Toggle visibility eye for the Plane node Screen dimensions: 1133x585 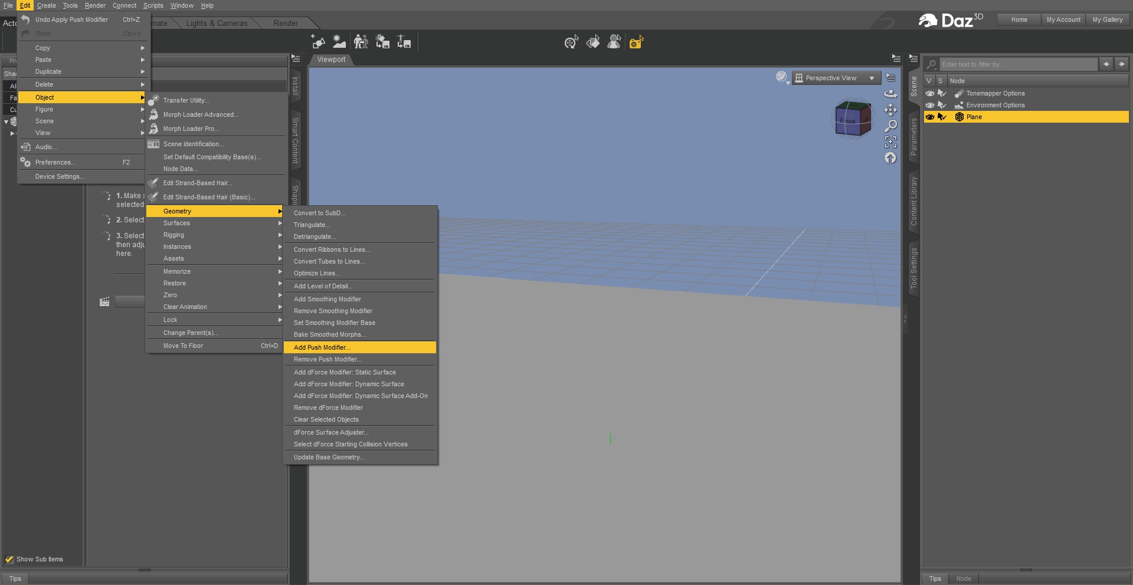930,117
